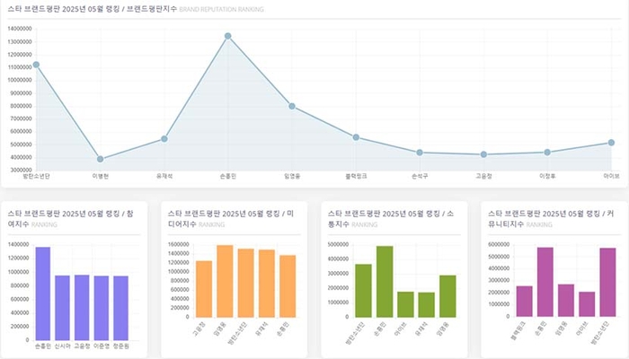Image resolution: width=629 pixels, height=359 pixels.
Task: Click the orange 손흥민 bar in 미디어지수 chart
Action: tap(288, 286)
